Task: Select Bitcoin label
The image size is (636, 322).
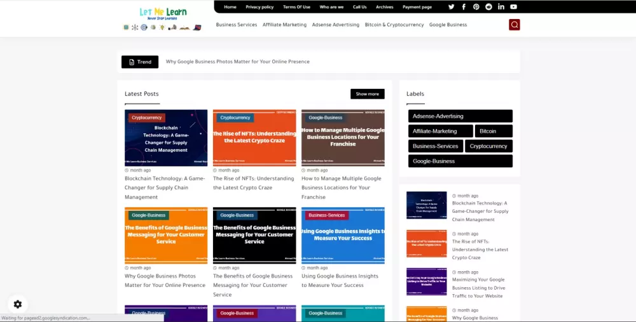Action: (494, 131)
